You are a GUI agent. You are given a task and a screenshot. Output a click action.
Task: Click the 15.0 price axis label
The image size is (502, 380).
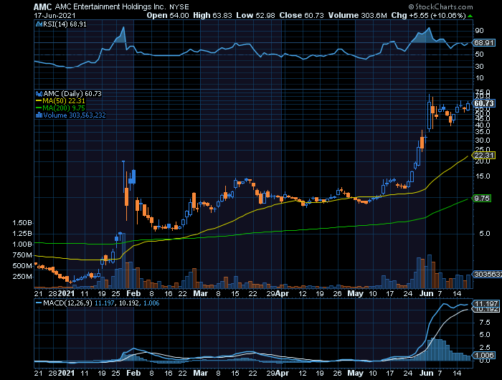point(482,176)
